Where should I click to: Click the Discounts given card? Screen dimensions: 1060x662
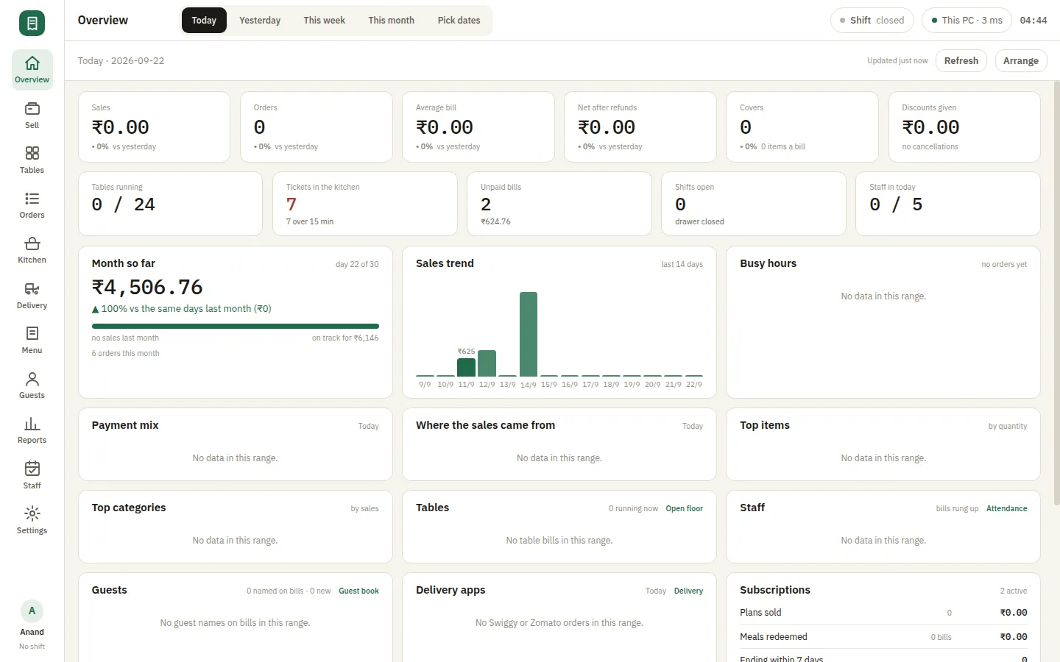964,127
